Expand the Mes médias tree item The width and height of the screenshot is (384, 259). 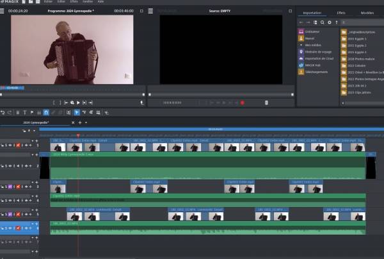pos(301,45)
